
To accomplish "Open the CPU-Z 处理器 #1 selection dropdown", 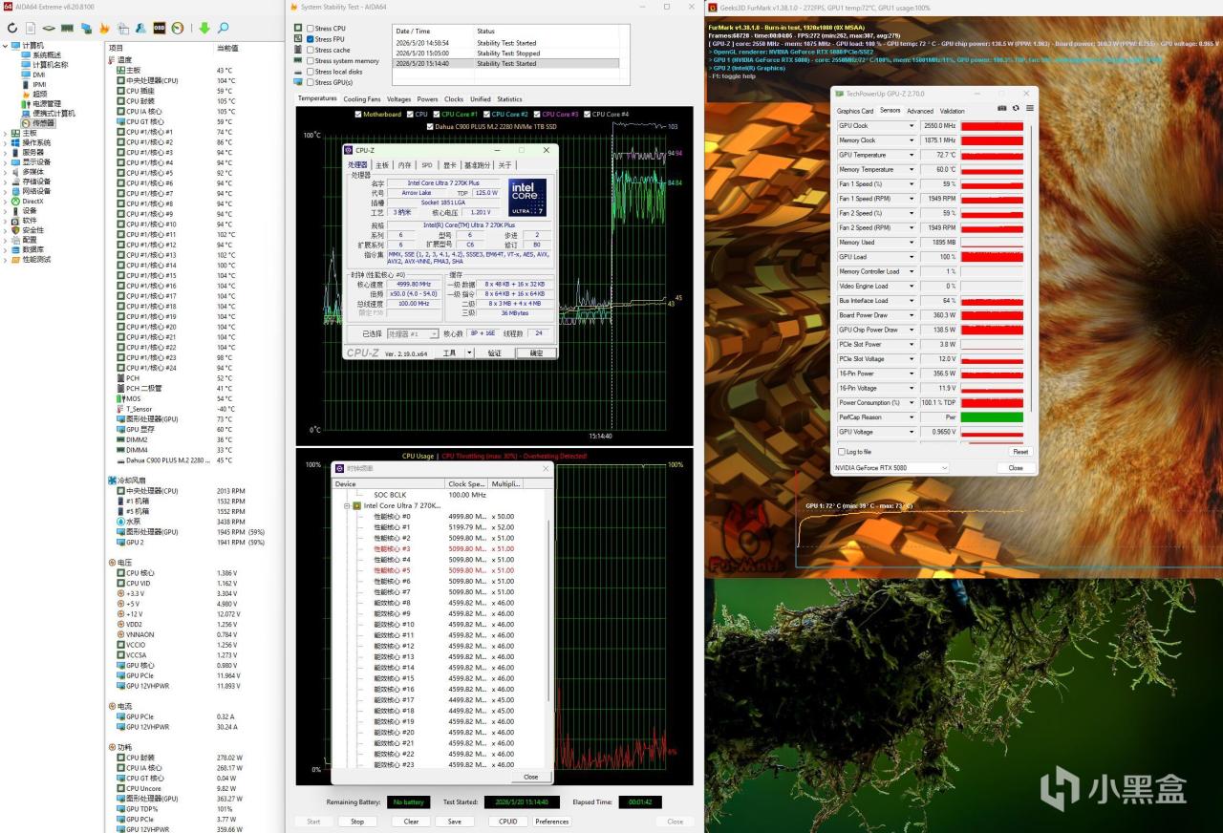I will (413, 334).
